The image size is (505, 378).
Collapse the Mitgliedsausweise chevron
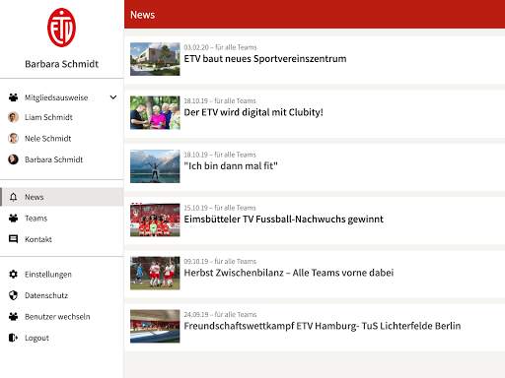(113, 97)
